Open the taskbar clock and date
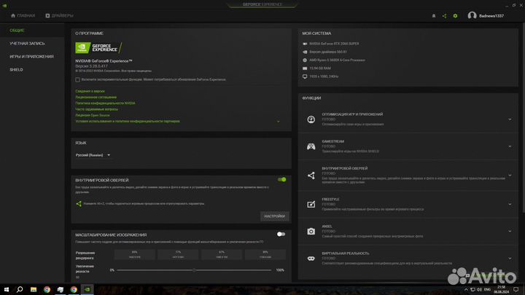 (501, 289)
